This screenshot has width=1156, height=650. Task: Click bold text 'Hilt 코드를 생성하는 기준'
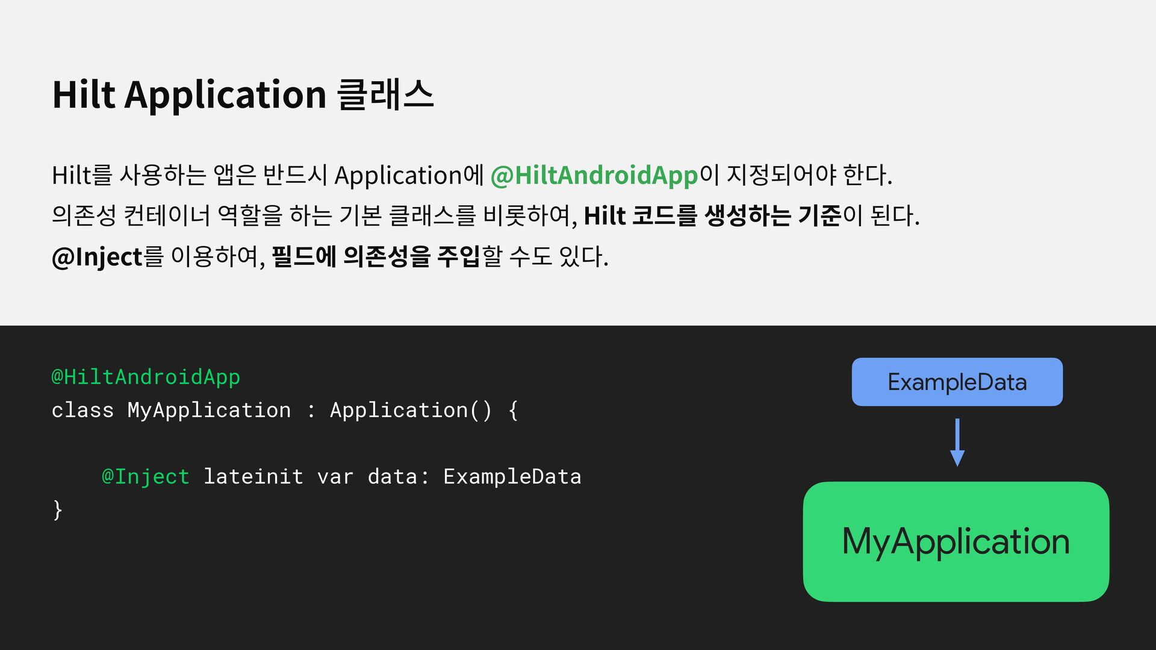click(712, 215)
